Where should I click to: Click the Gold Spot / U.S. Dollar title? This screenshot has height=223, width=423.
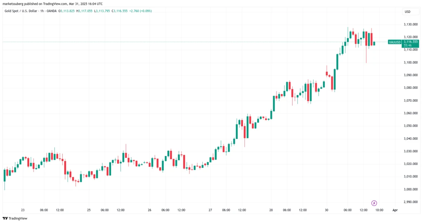(x=20, y=11)
